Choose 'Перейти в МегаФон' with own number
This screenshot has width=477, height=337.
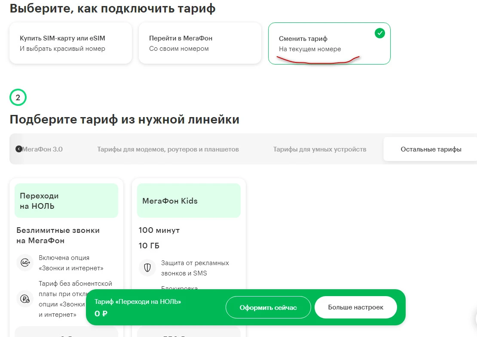tap(200, 43)
